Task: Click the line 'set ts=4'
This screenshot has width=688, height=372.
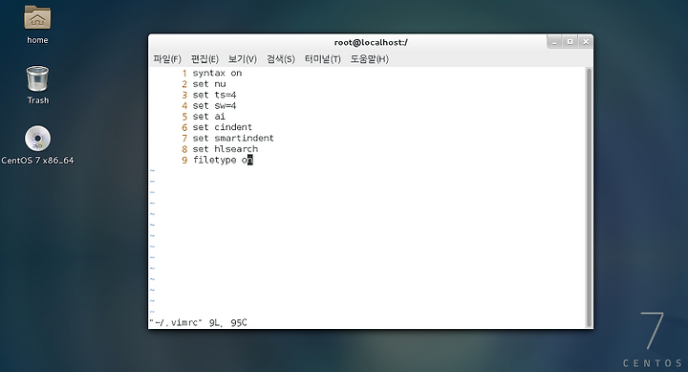Action: coord(215,95)
